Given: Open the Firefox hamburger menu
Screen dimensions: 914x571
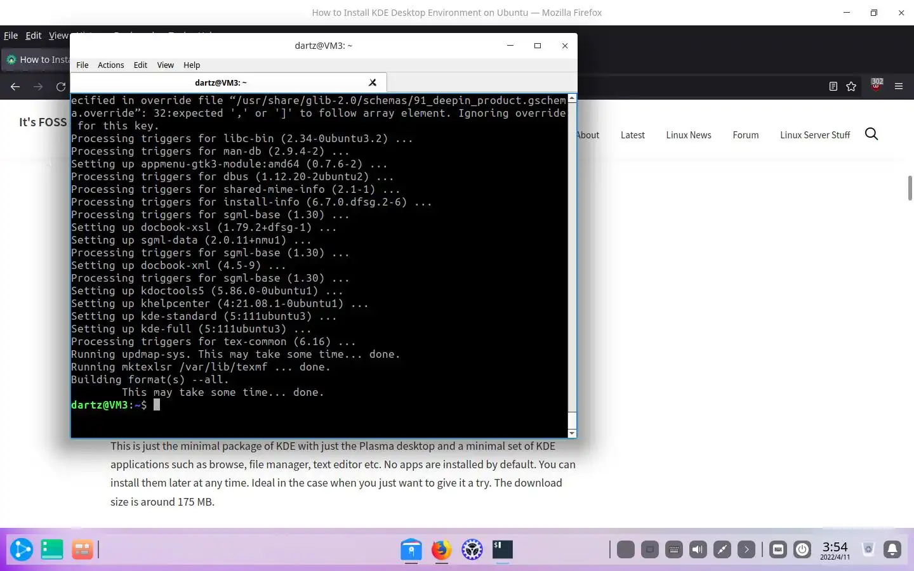Looking at the screenshot, I should [899, 86].
